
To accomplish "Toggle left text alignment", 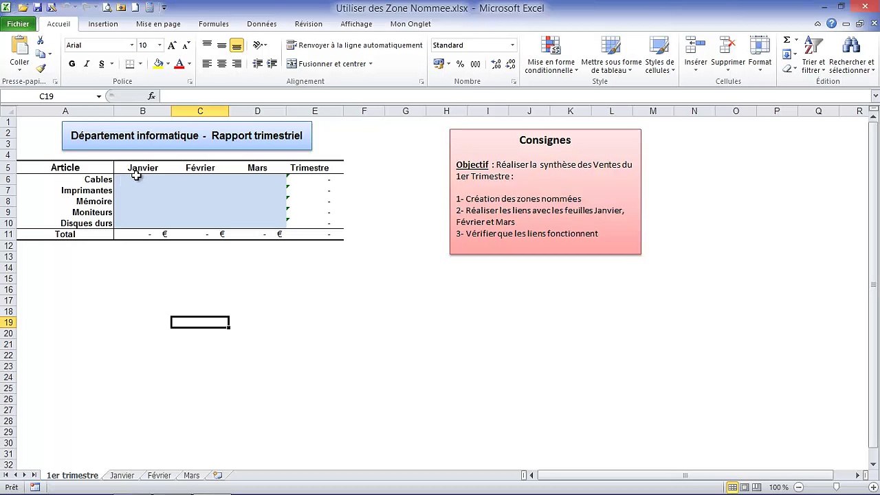I will coord(207,64).
